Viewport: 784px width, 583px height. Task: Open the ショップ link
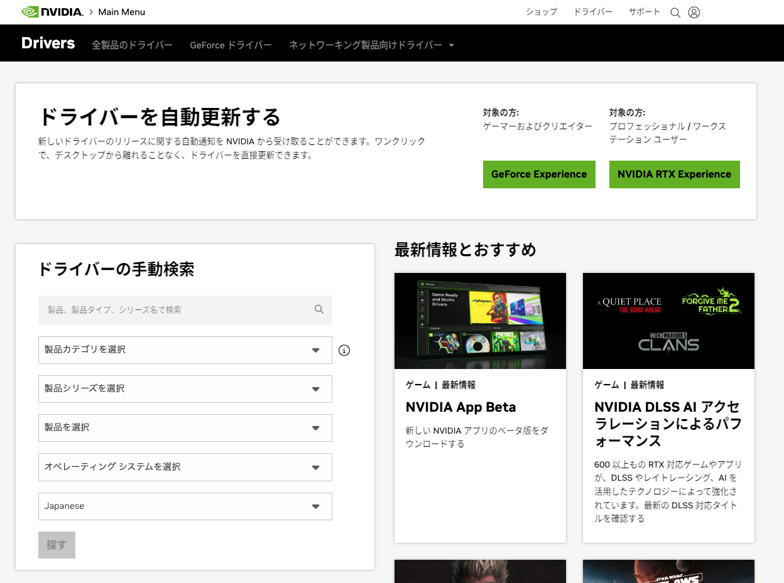coord(542,12)
